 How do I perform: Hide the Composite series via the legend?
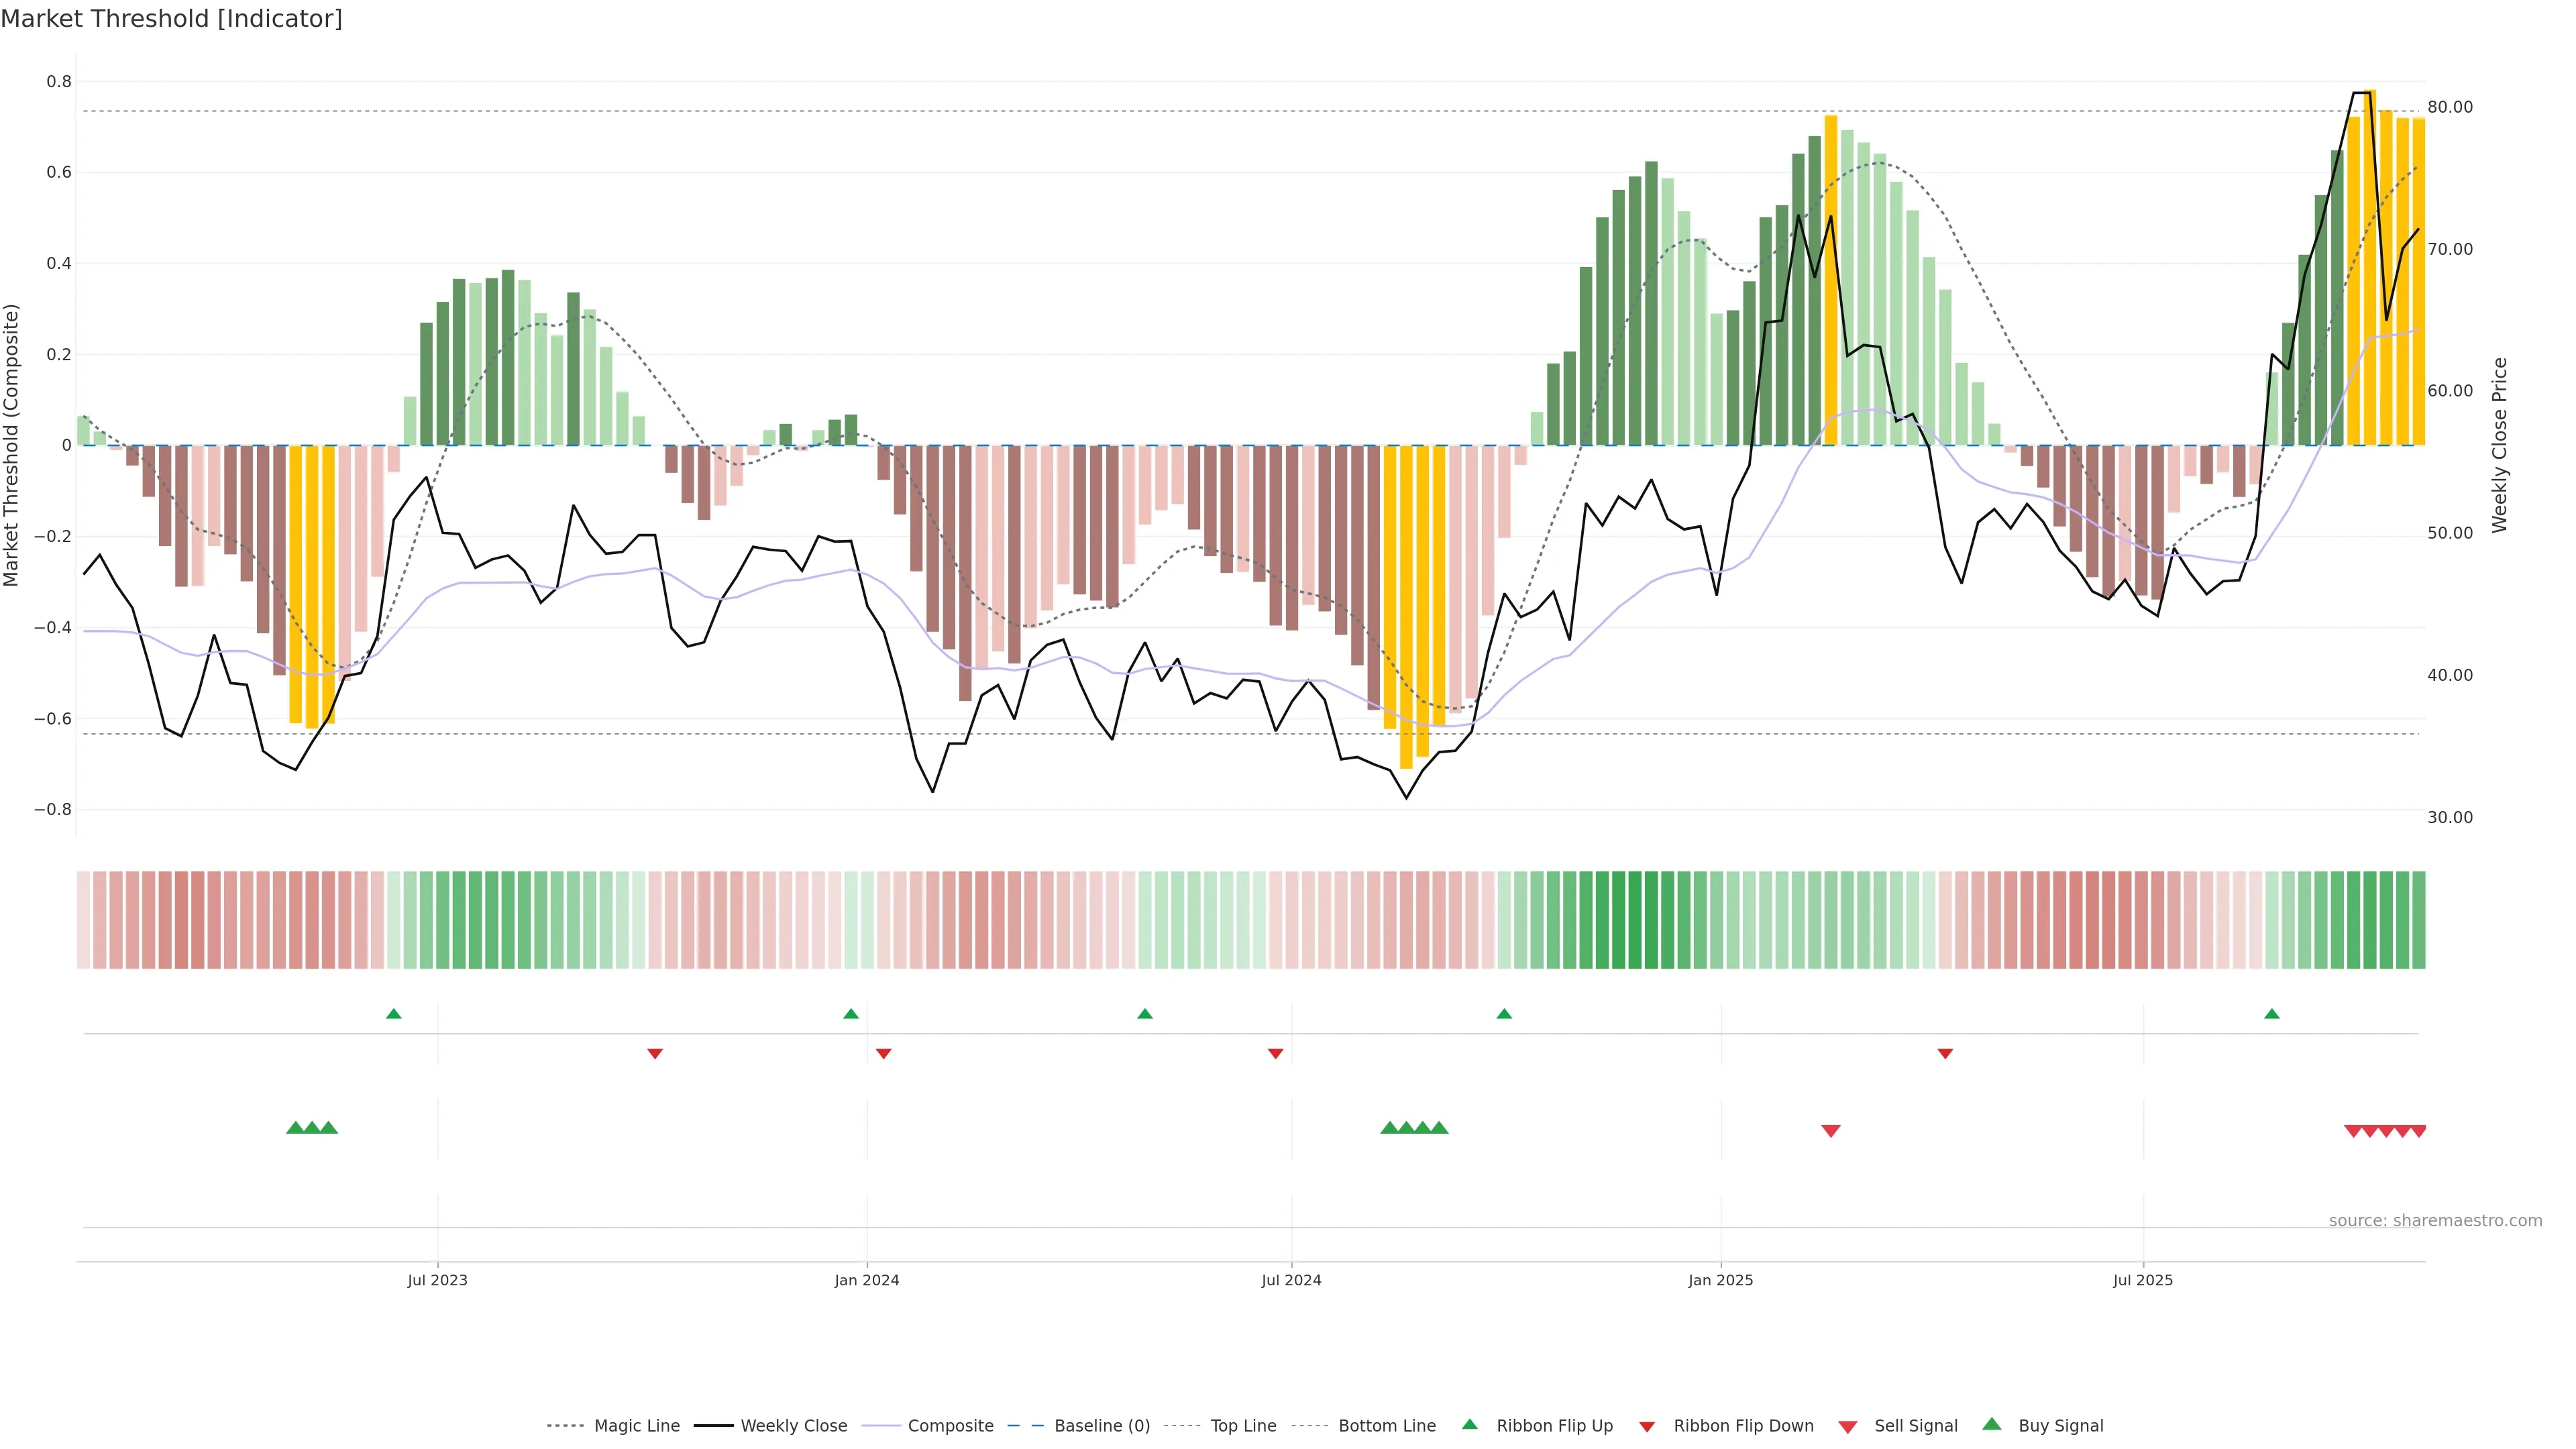coord(950,1425)
